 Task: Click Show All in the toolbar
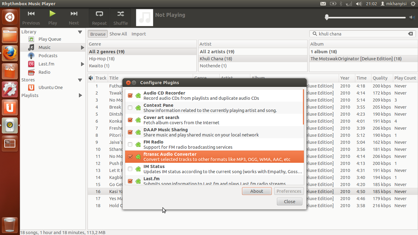click(118, 34)
